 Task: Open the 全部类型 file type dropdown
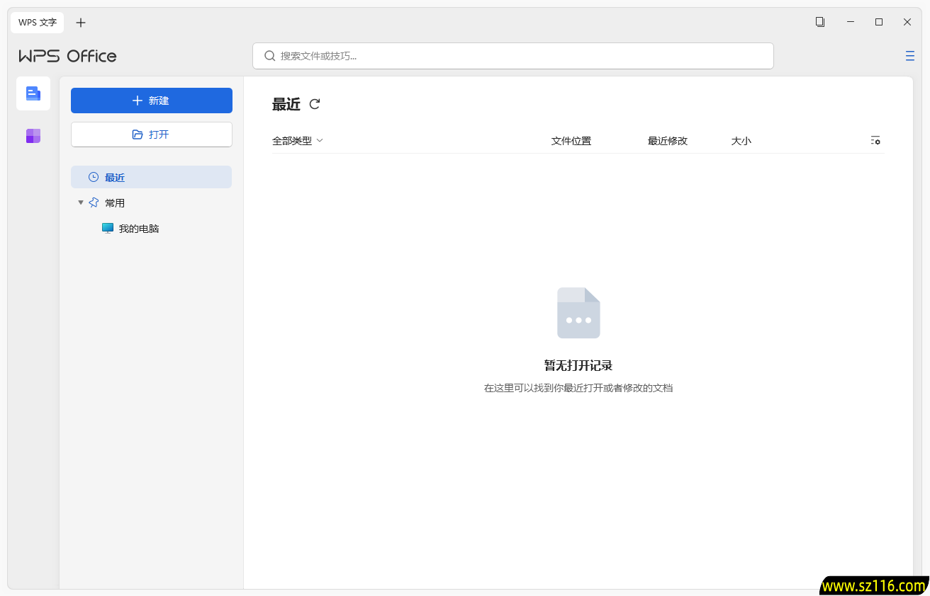click(x=298, y=141)
